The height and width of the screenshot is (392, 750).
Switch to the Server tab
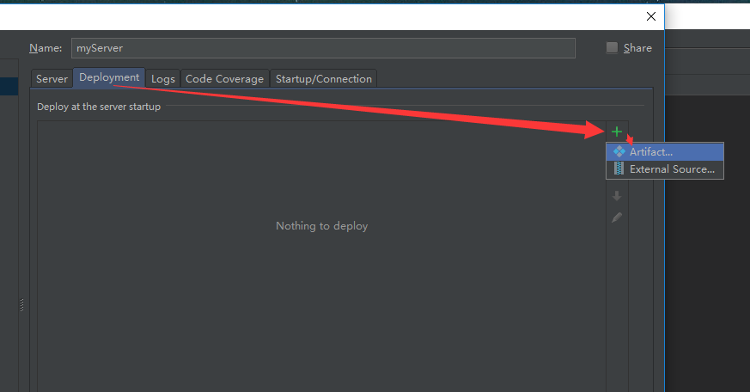pyautogui.click(x=52, y=79)
